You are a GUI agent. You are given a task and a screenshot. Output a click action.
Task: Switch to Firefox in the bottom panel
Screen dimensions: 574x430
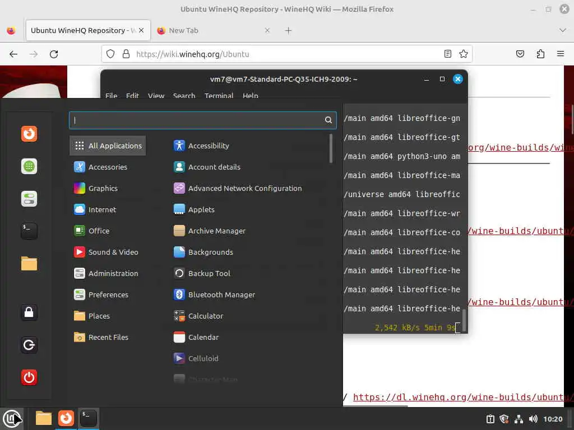[66, 418]
